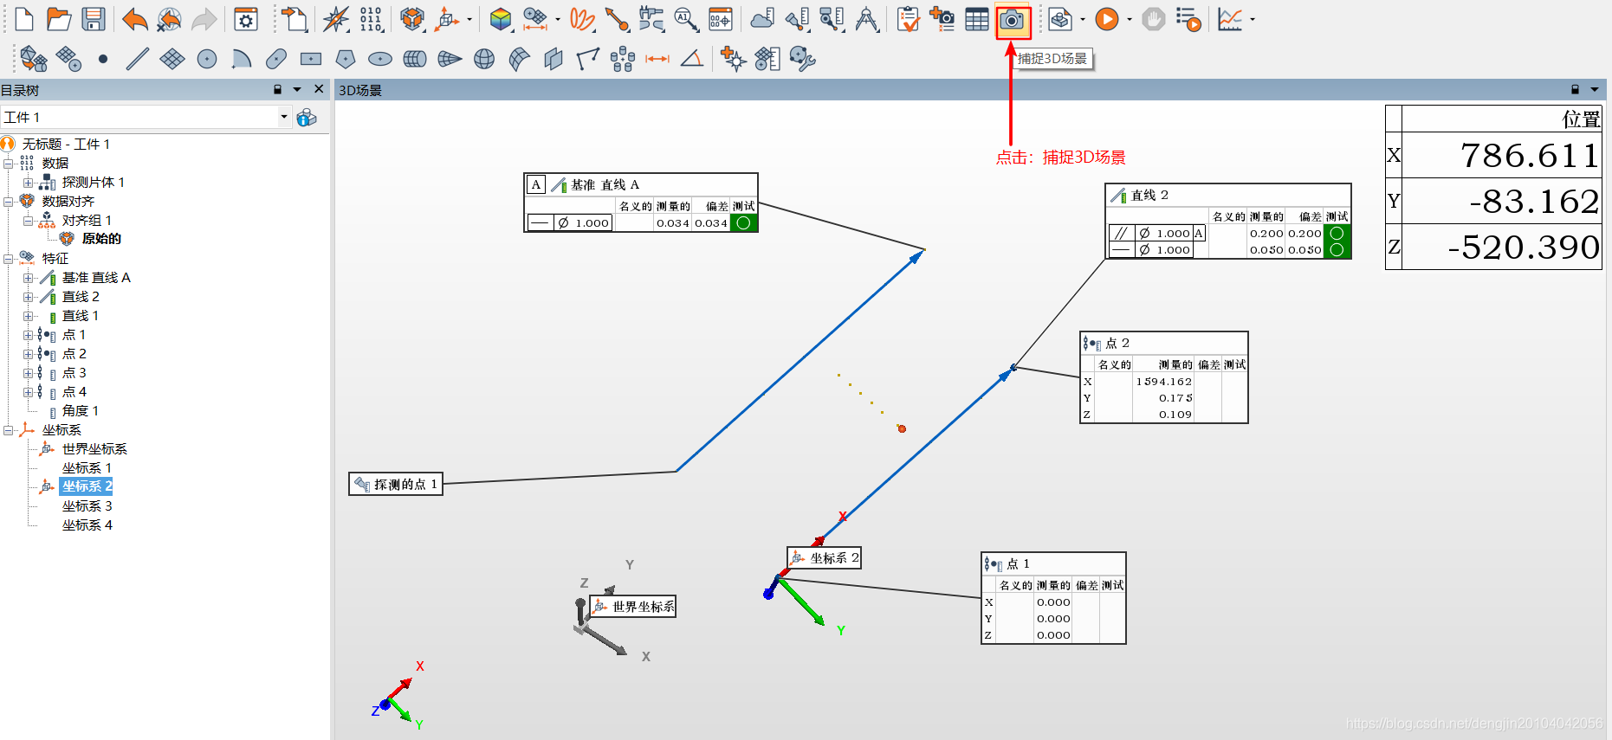This screenshot has width=1612, height=740.
Task: Open the rainbow color-map cube tool
Action: [500, 19]
